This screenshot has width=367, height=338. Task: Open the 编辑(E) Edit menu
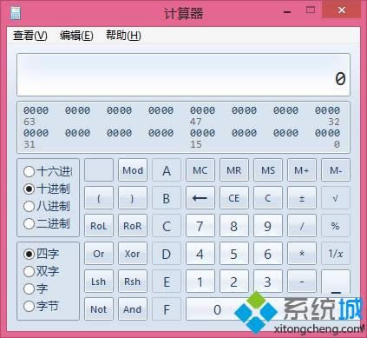pos(76,36)
